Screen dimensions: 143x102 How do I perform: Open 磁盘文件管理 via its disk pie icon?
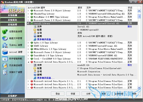pos(5,38)
